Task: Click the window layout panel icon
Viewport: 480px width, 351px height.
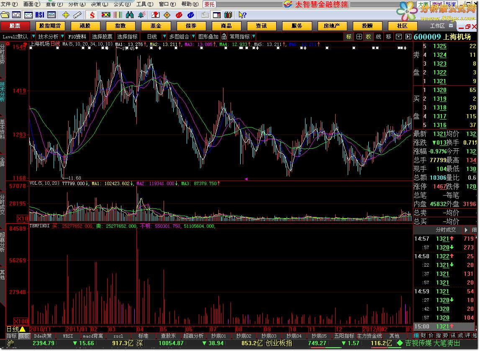Action: click(x=217, y=15)
